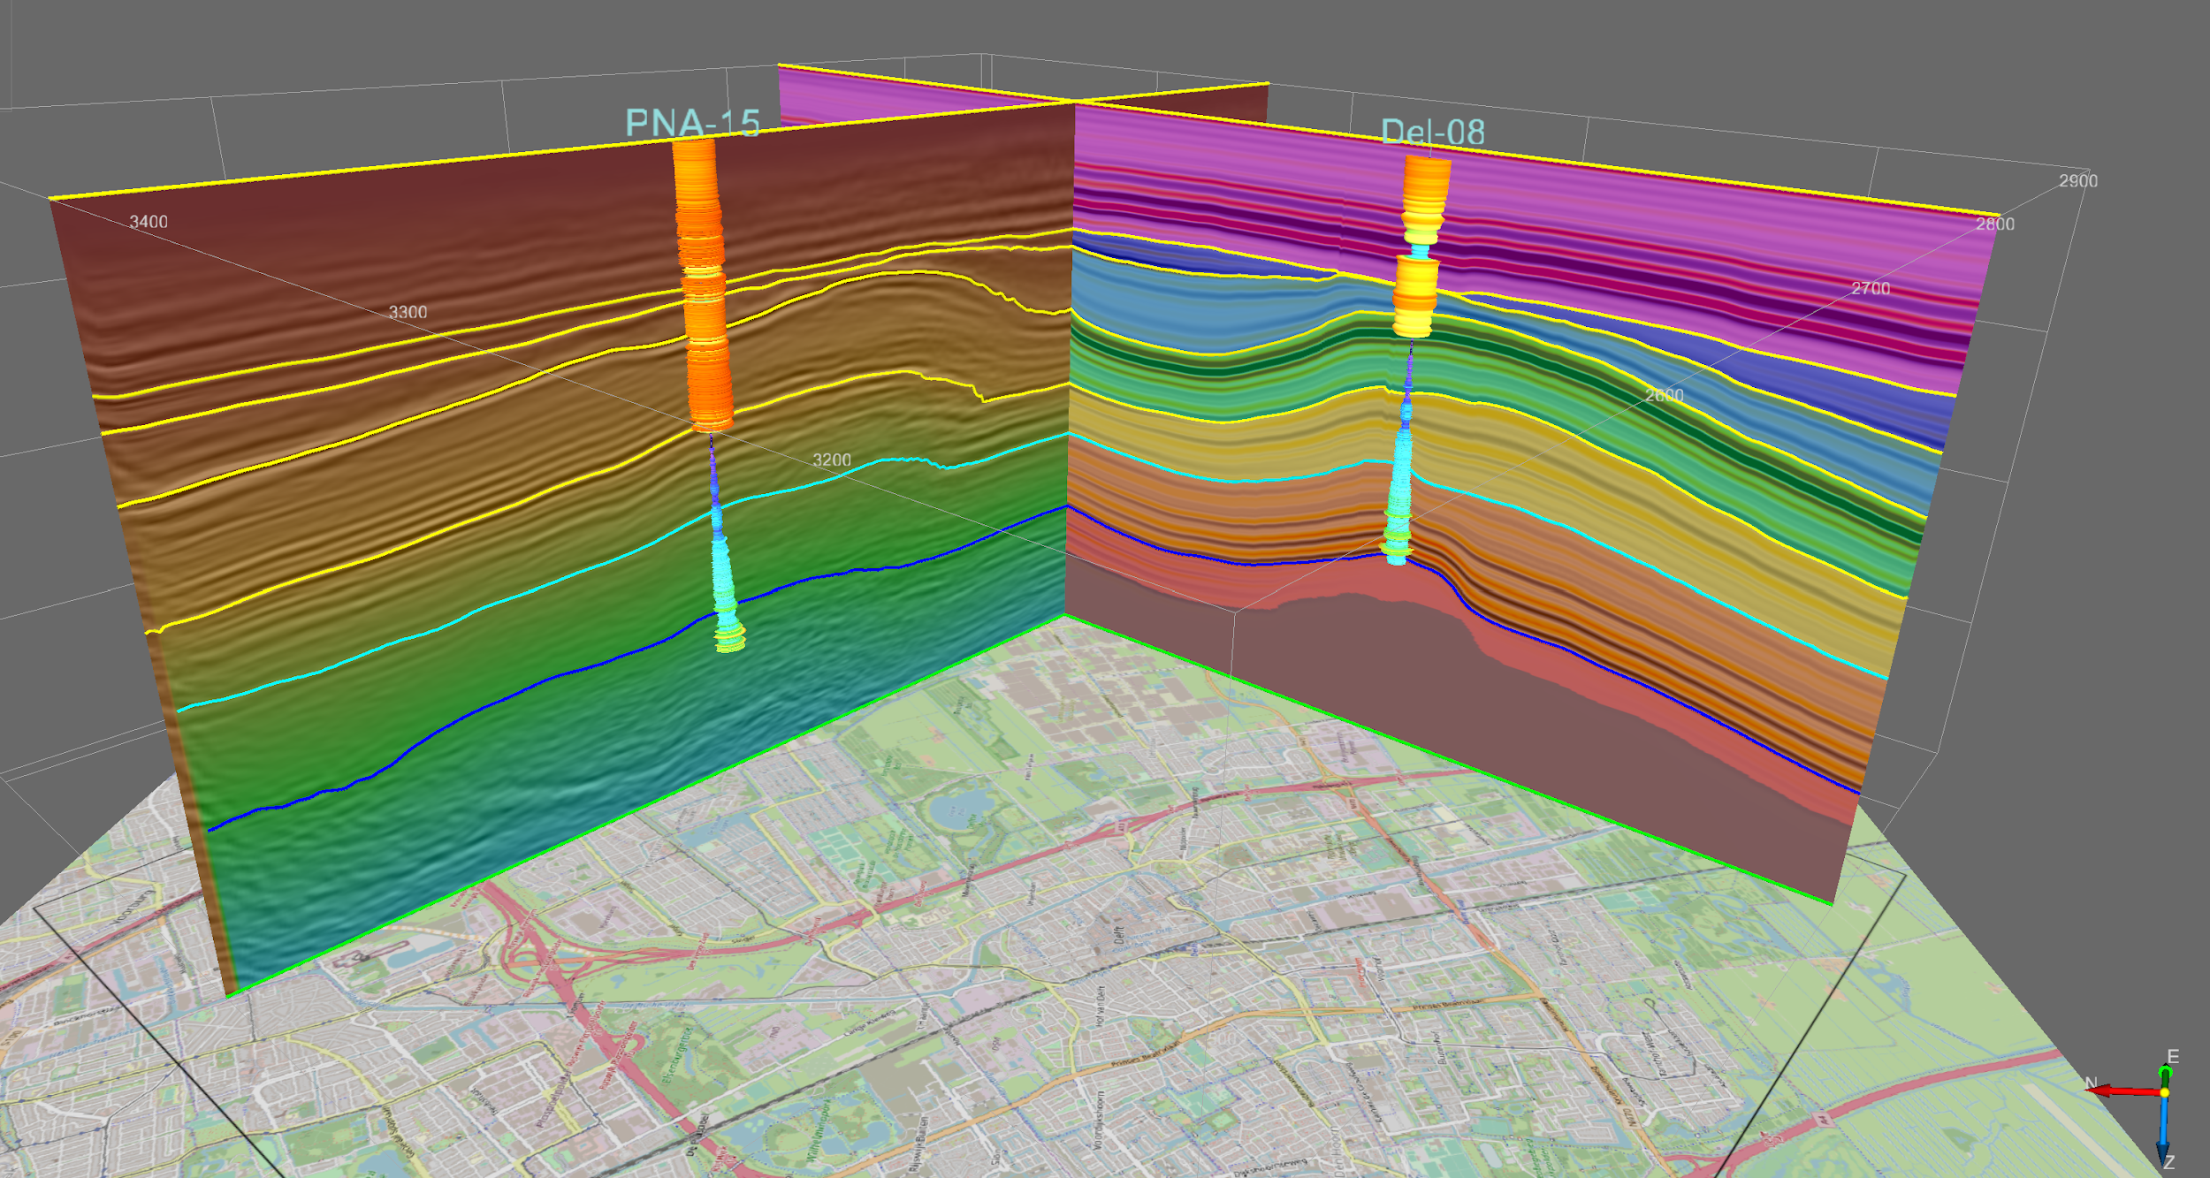2210x1178 pixels.
Task: Select the Del-08 well label
Action: pos(1432,133)
